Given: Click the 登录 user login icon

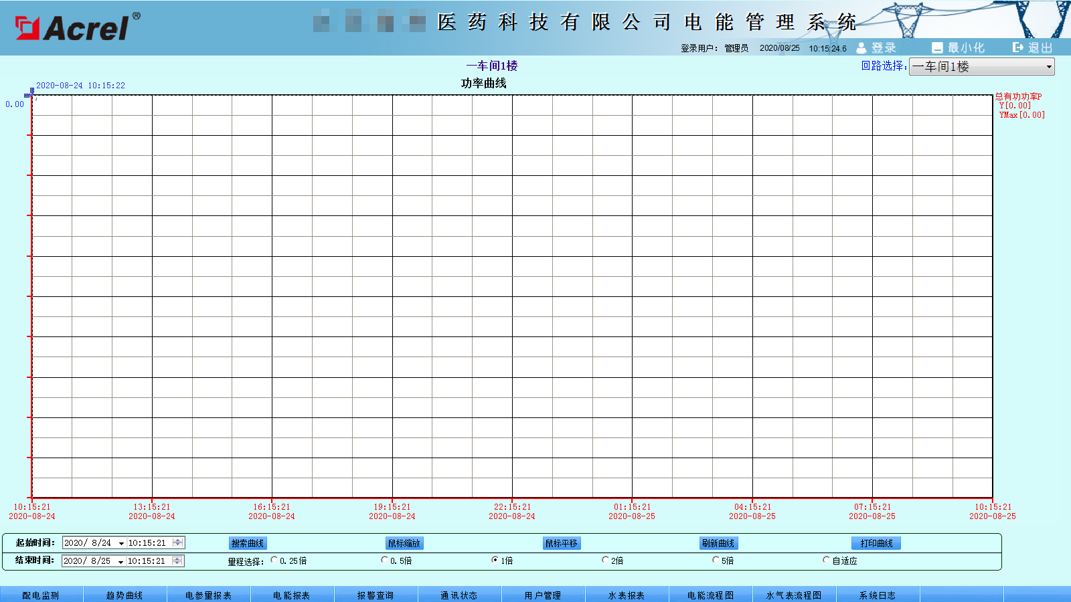Looking at the screenshot, I should pyautogui.click(x=861, y=47).
